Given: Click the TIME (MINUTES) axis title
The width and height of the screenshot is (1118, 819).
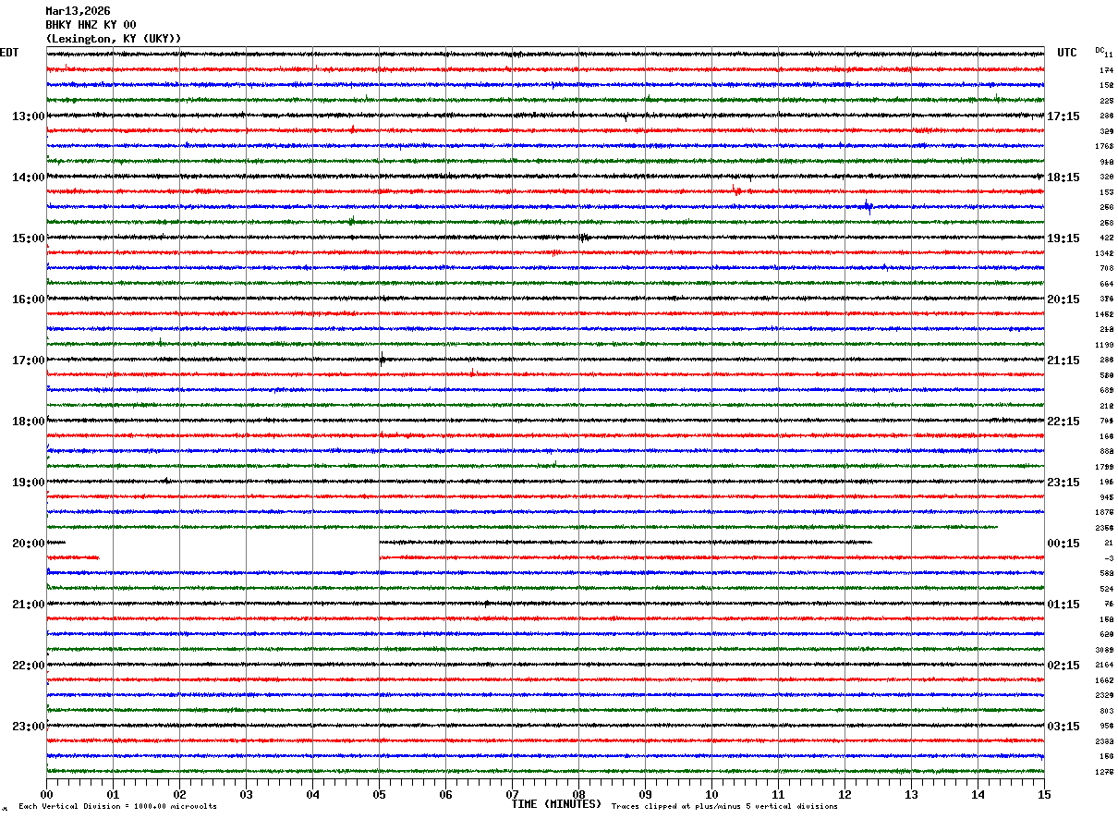Looking at the screenshot, I should (x=556, y=804).
